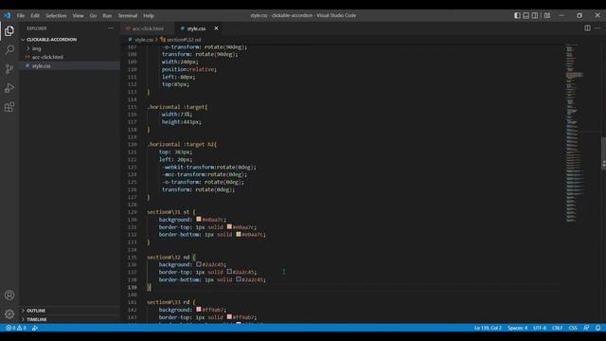
Task: Select the style.css editor tab
Action: (x=196, y=28)
